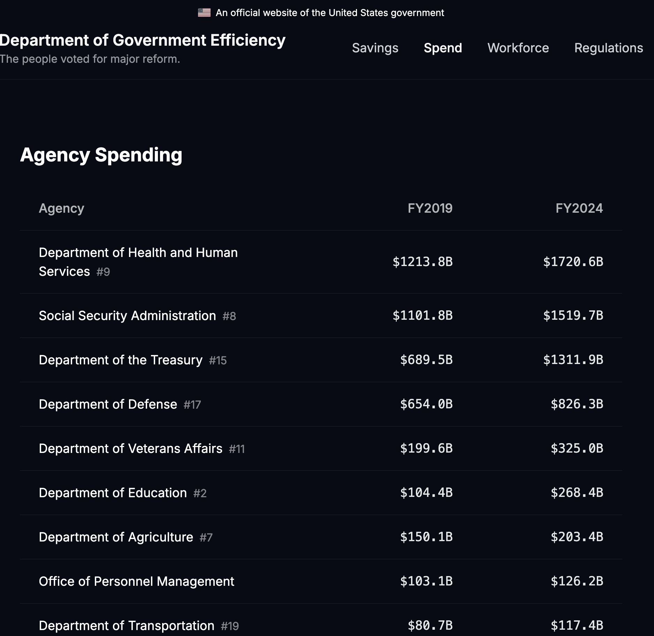654x636 pixels.
Task: Open Department of Education agency link
Action: pyautogui.click(x=113, y=493)
